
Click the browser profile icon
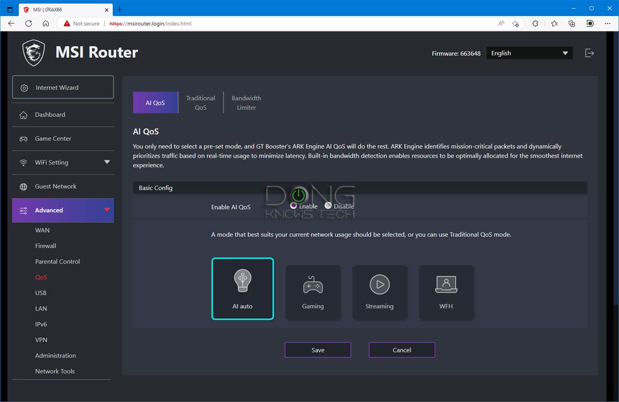[590, 23]
